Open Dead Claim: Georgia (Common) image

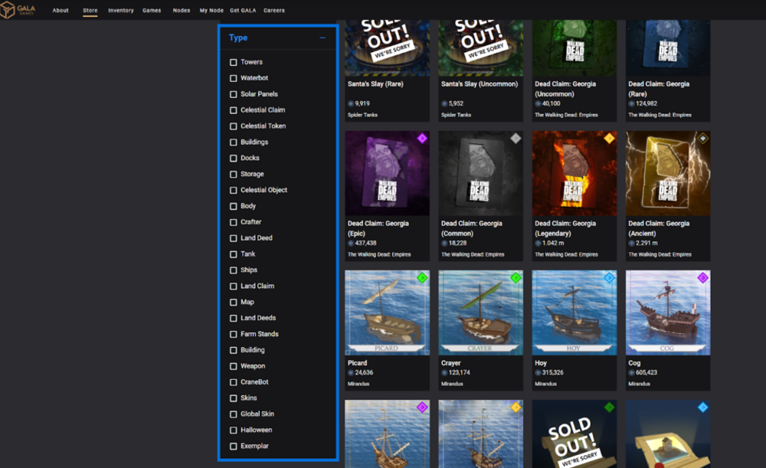[x=481, y=173]
